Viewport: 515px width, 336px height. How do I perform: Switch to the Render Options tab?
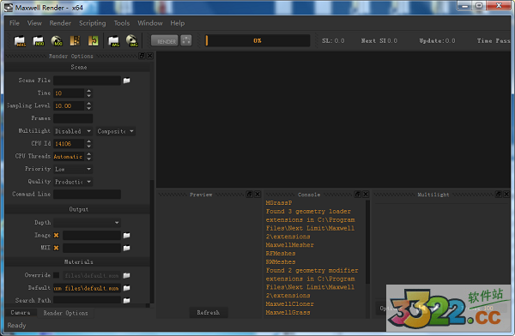66,313
